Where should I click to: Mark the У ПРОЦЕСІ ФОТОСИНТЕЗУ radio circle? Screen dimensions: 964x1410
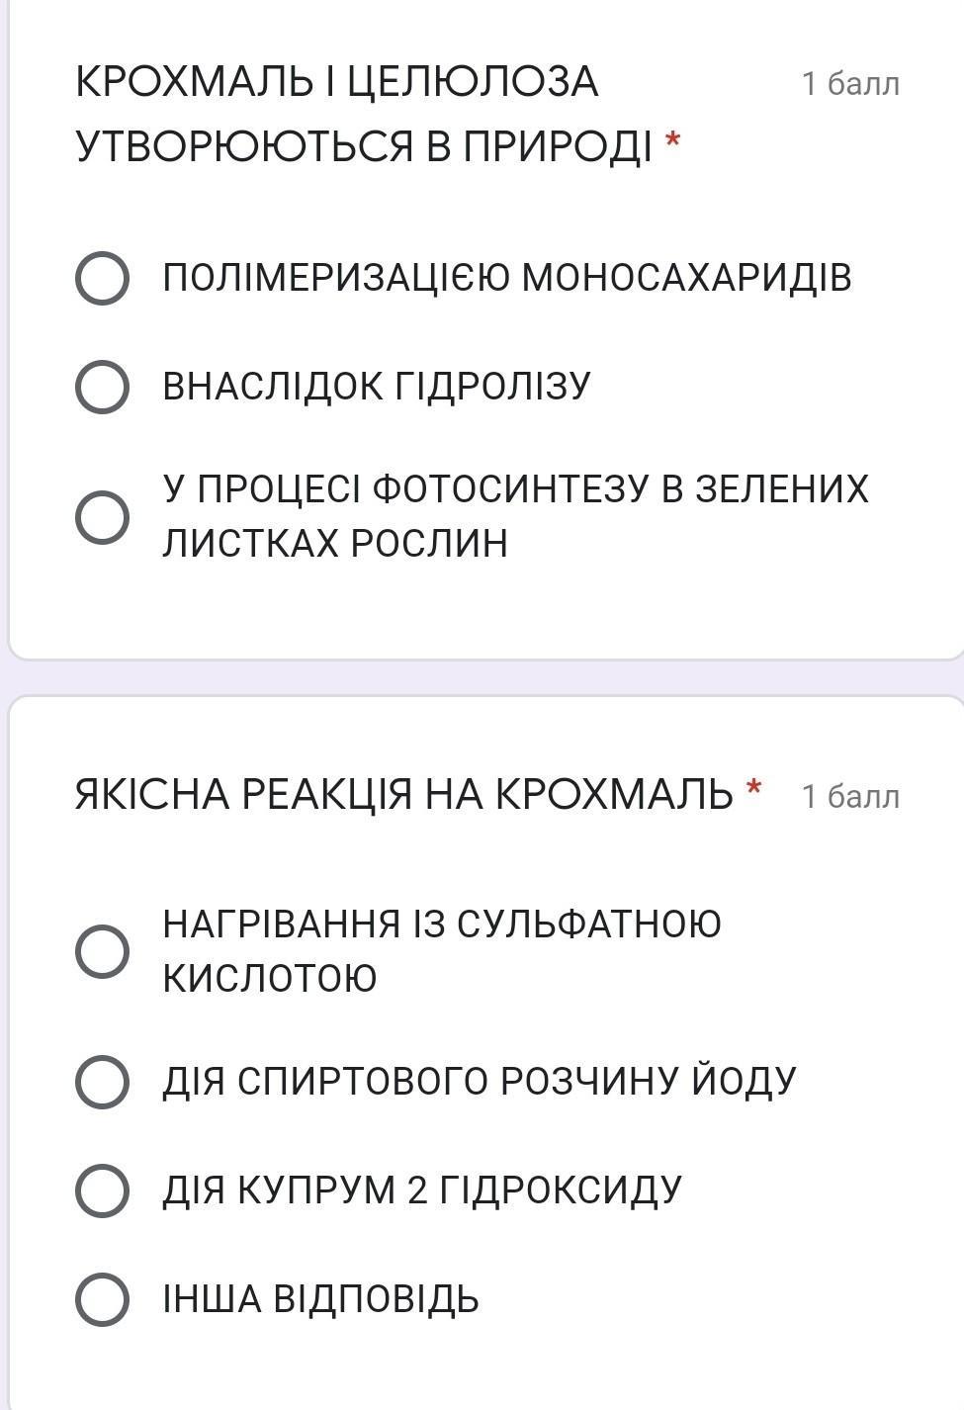(x=102, y=516)
